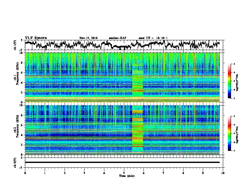The height and width of the screenshot is (194, 251).
Task: Click the ch.3(V) axis label
Action: (15, 163)
